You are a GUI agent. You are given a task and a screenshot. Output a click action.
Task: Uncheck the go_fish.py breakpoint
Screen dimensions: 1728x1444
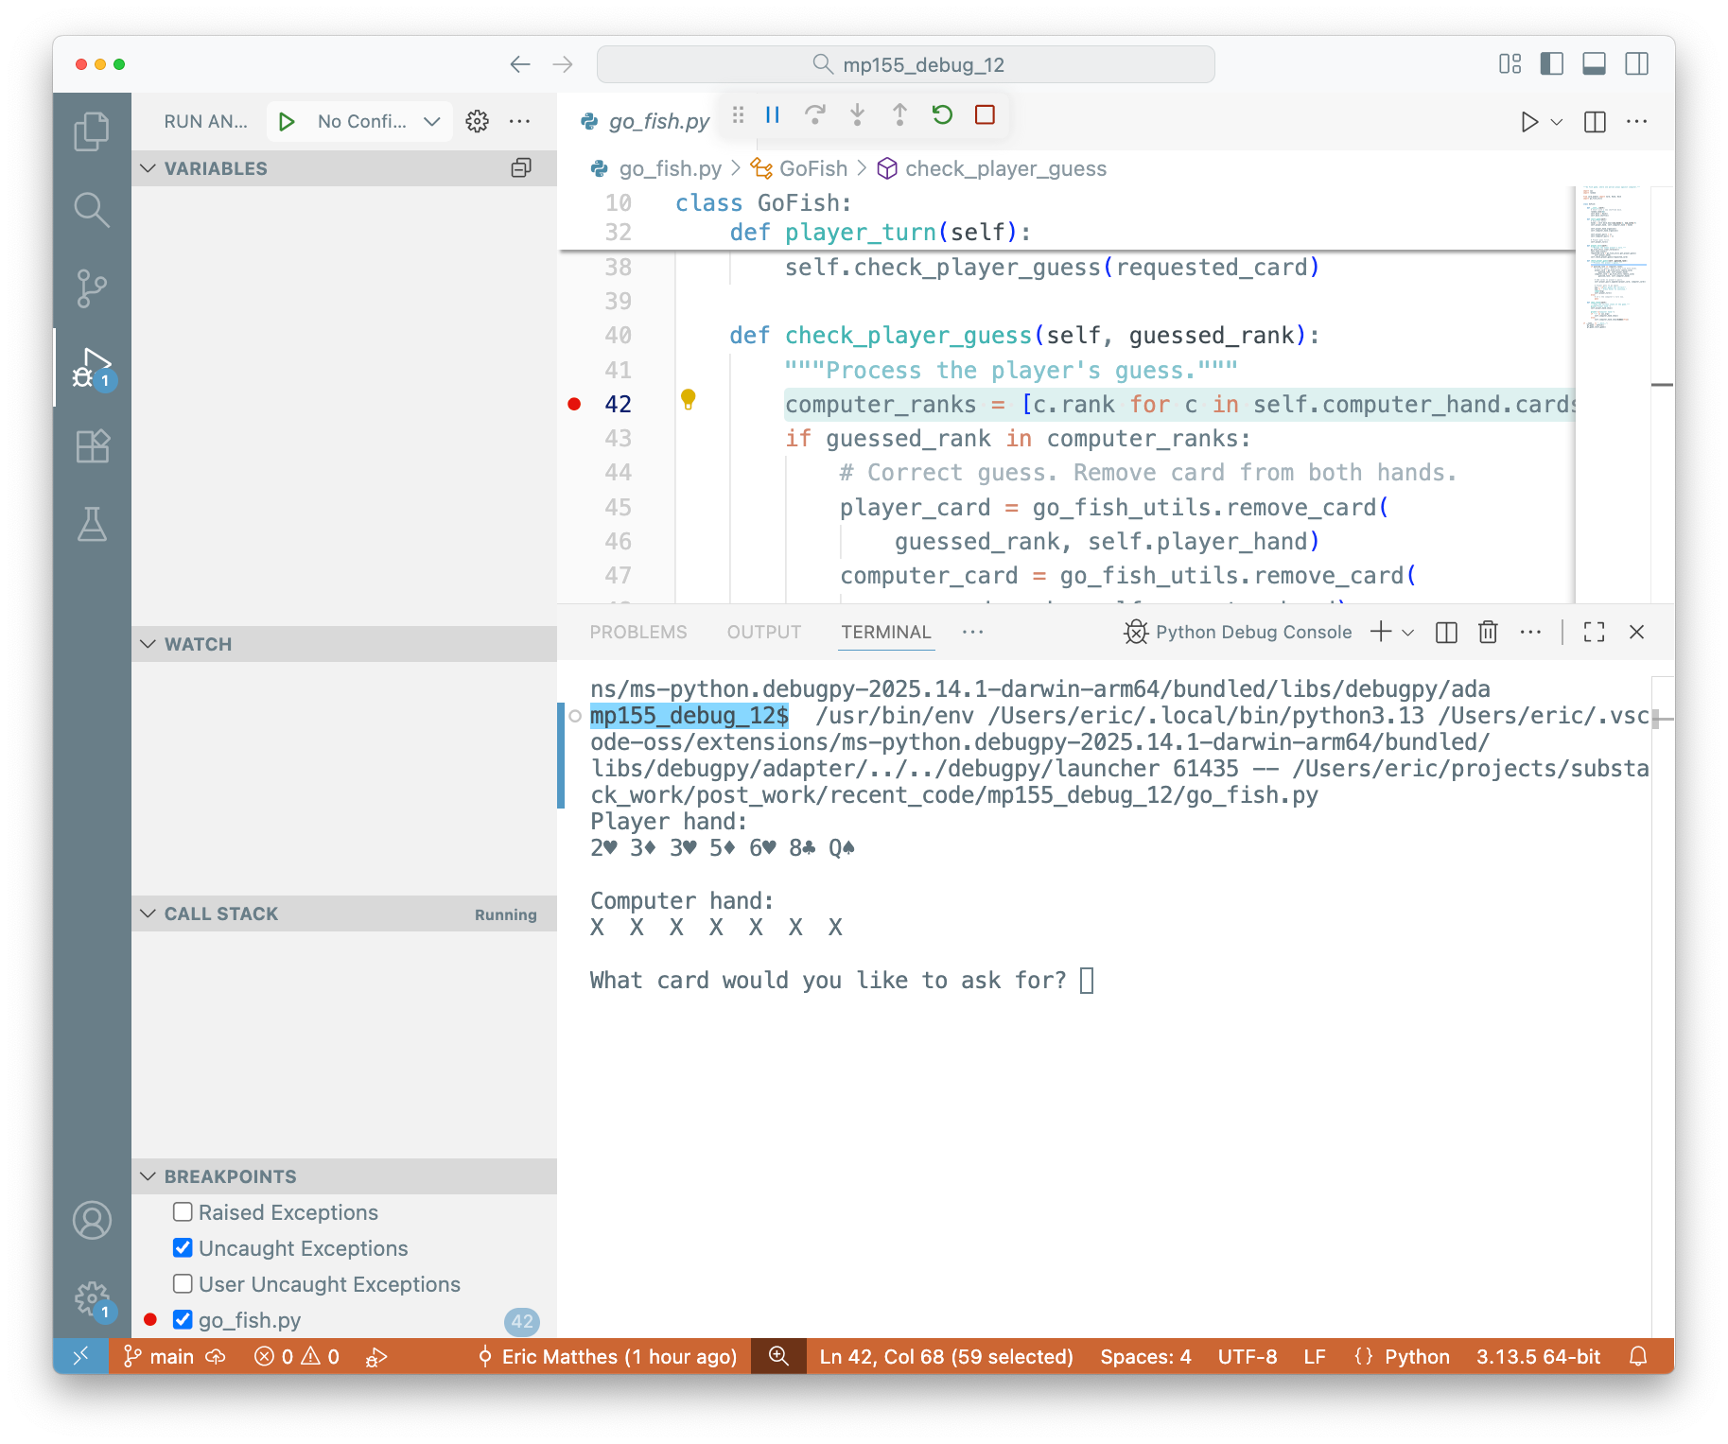182,1319
